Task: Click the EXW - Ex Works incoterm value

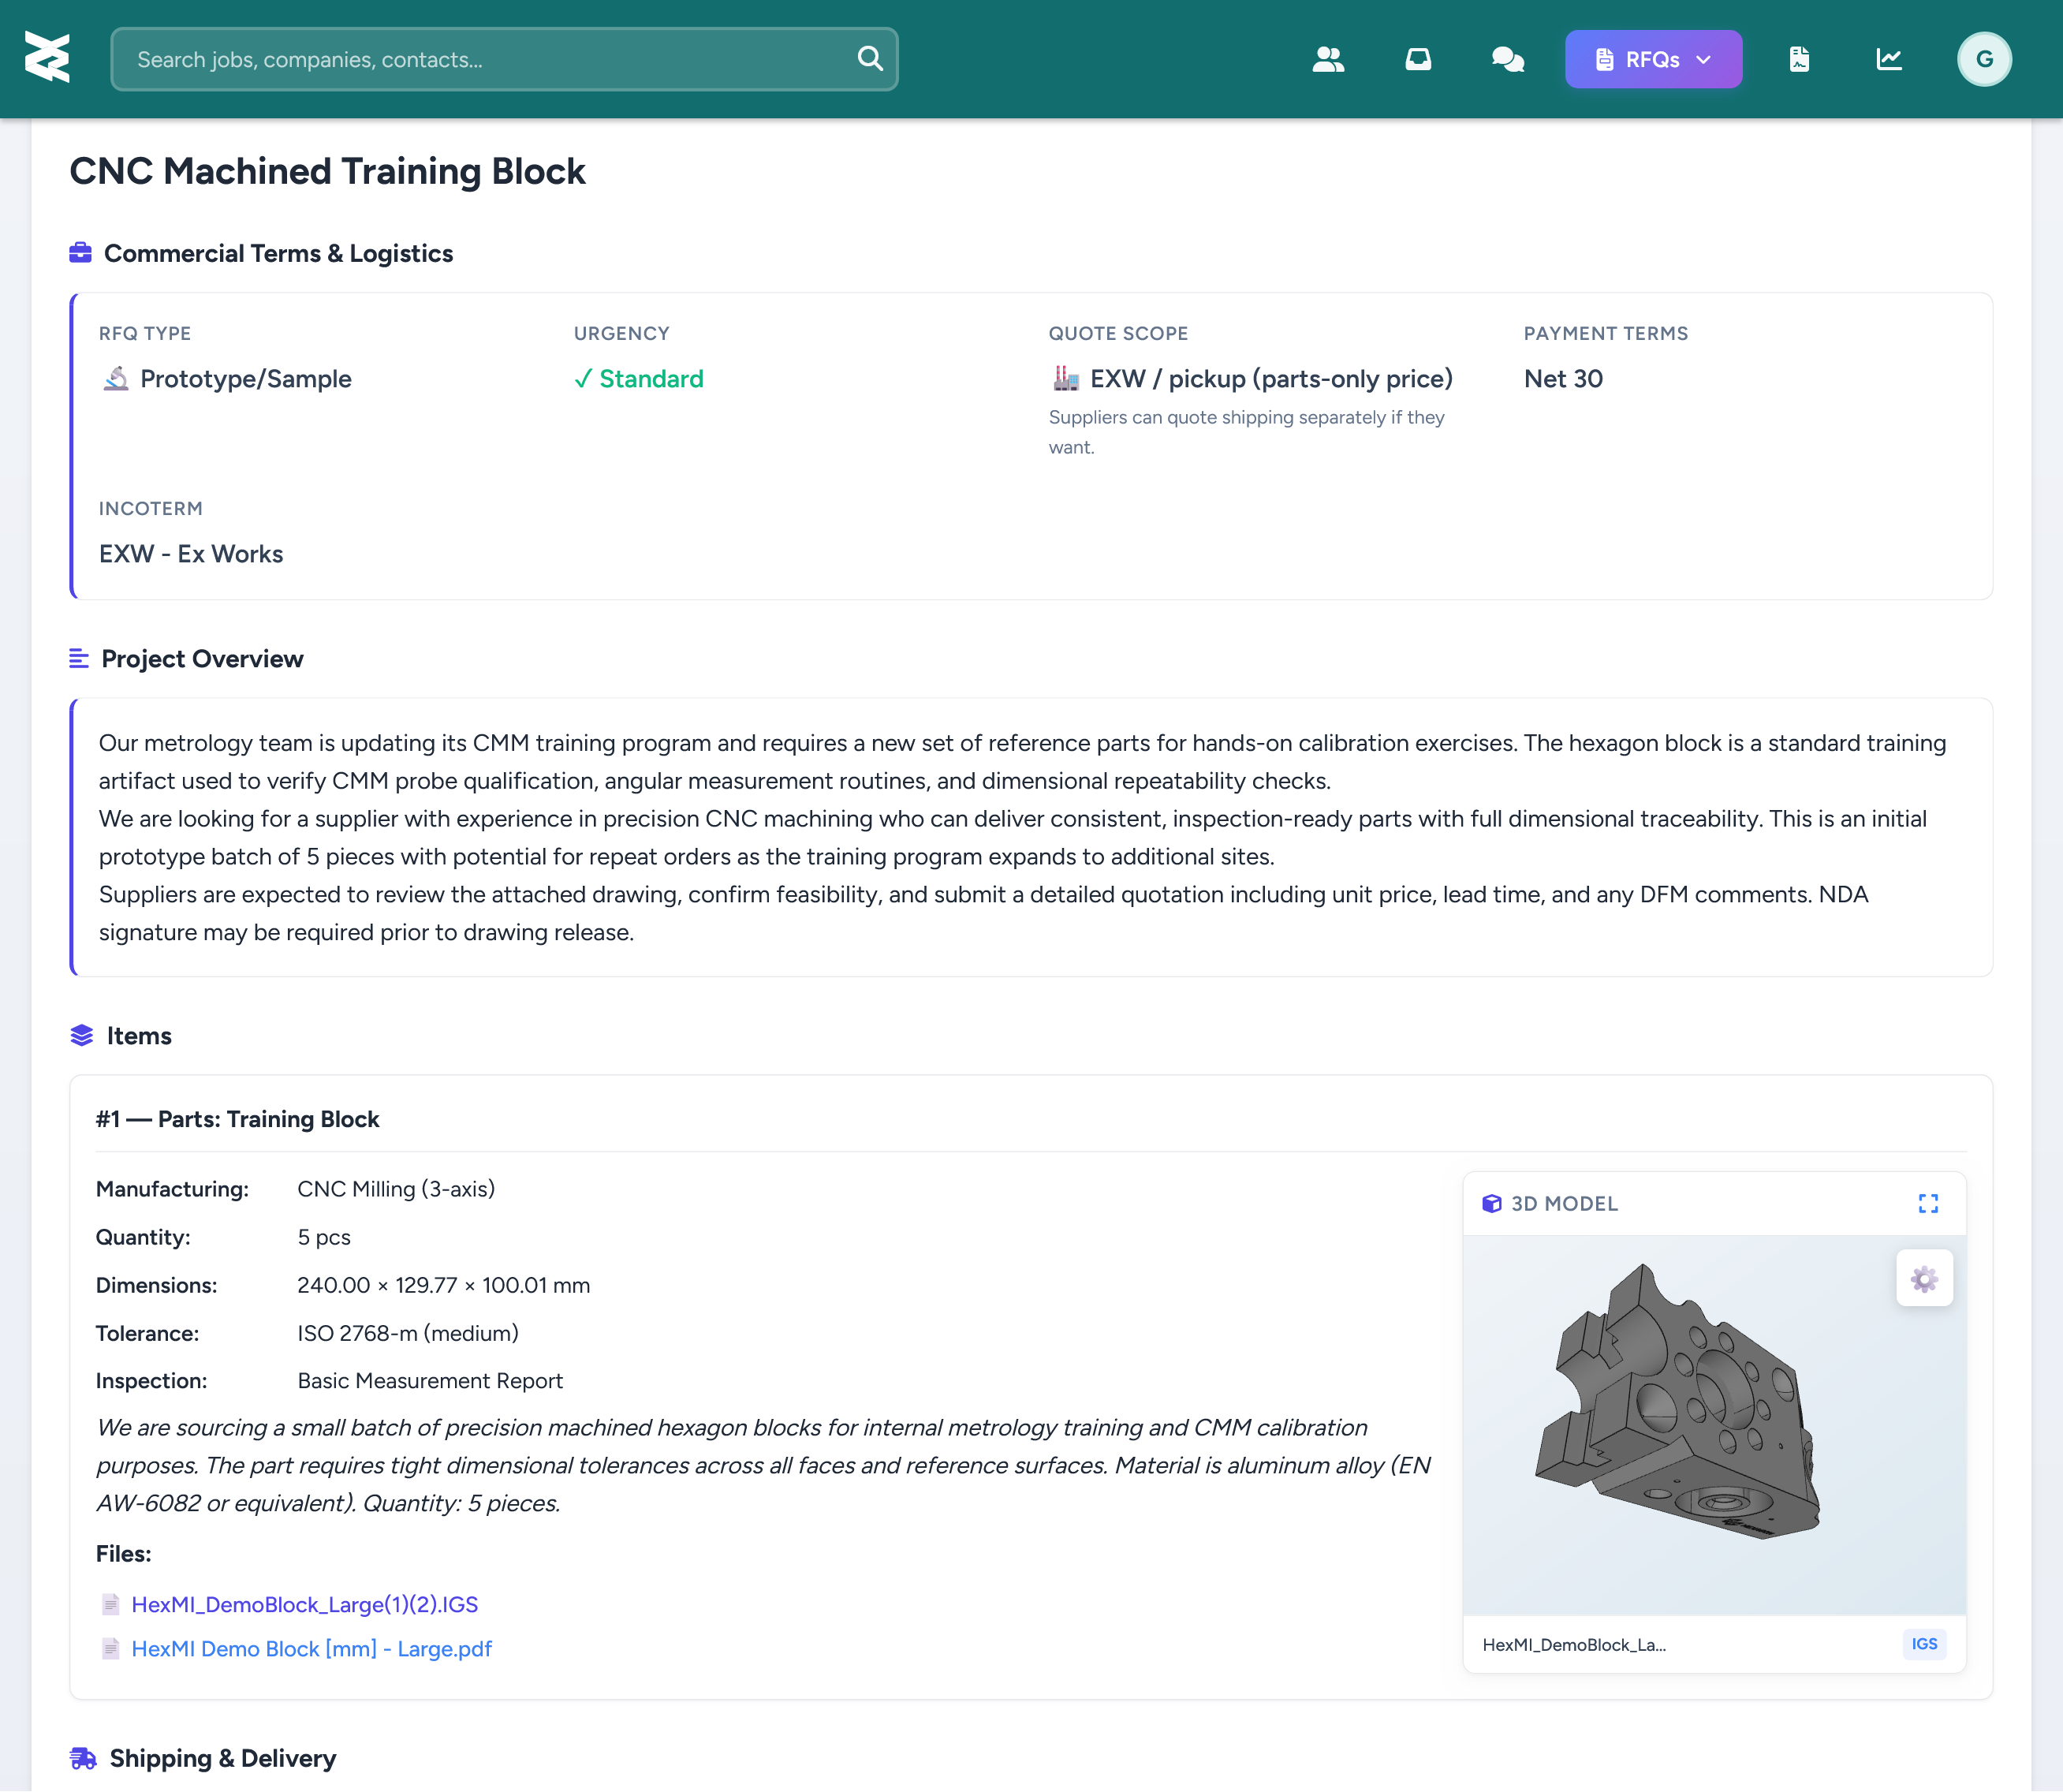Action: point(191,554)
